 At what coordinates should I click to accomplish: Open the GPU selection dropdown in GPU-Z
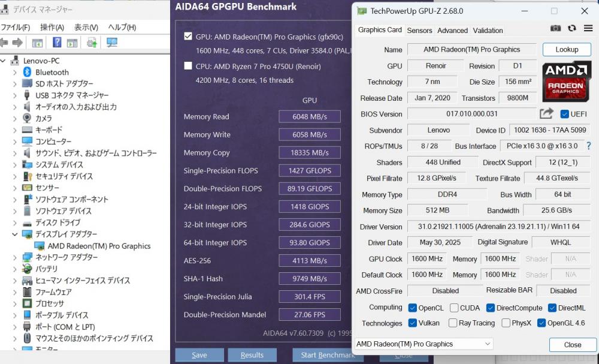(423, 344)
